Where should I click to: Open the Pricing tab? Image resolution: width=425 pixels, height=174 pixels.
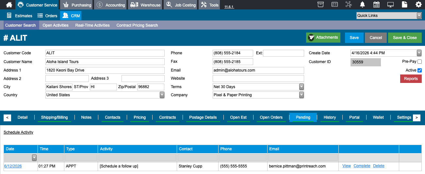click(x=140, y=117)
